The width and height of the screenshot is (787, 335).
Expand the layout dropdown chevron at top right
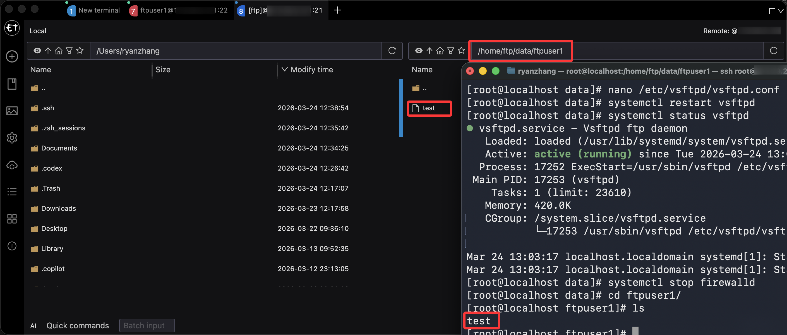pos(781,11)
